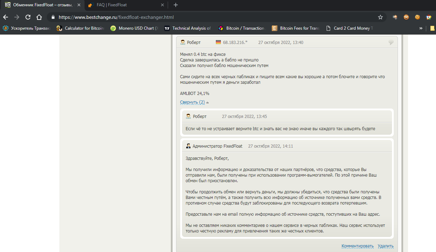The image size is (436, 252).
Task: Close the Обменник FixedFloat tab
Action: click(x=79, y=5)
